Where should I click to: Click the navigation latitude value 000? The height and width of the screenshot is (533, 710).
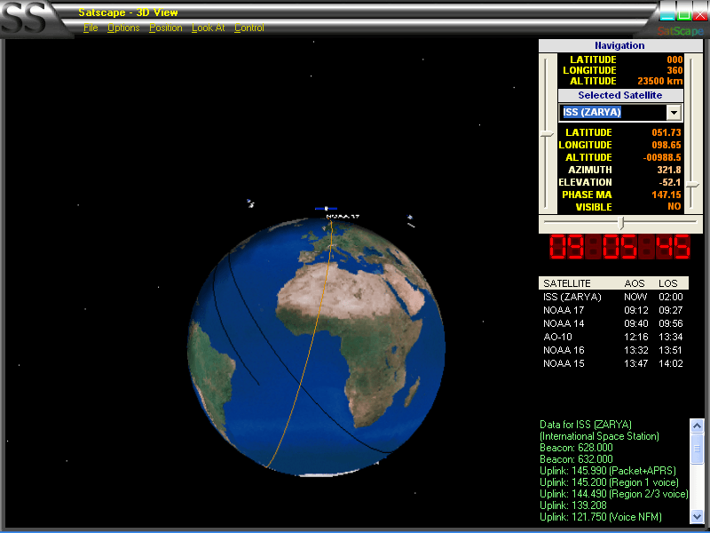coord(674,60)
